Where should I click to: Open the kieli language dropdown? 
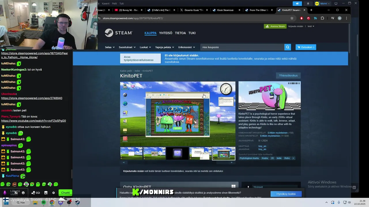pos(311,26)
